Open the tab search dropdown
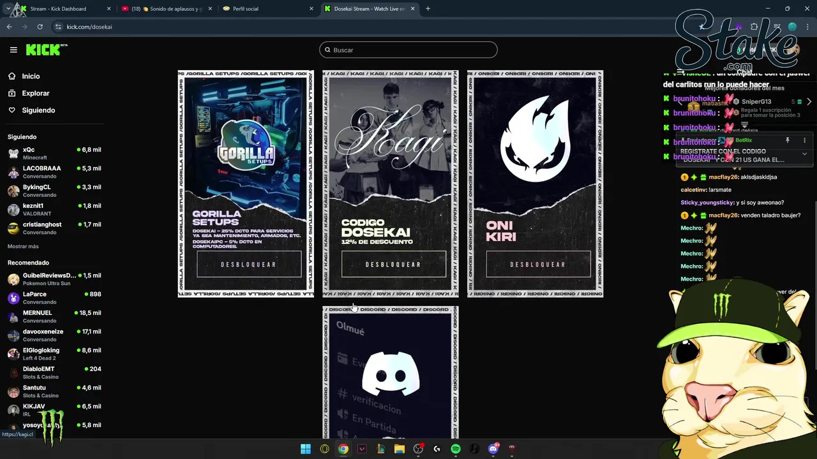 [8, 9]
